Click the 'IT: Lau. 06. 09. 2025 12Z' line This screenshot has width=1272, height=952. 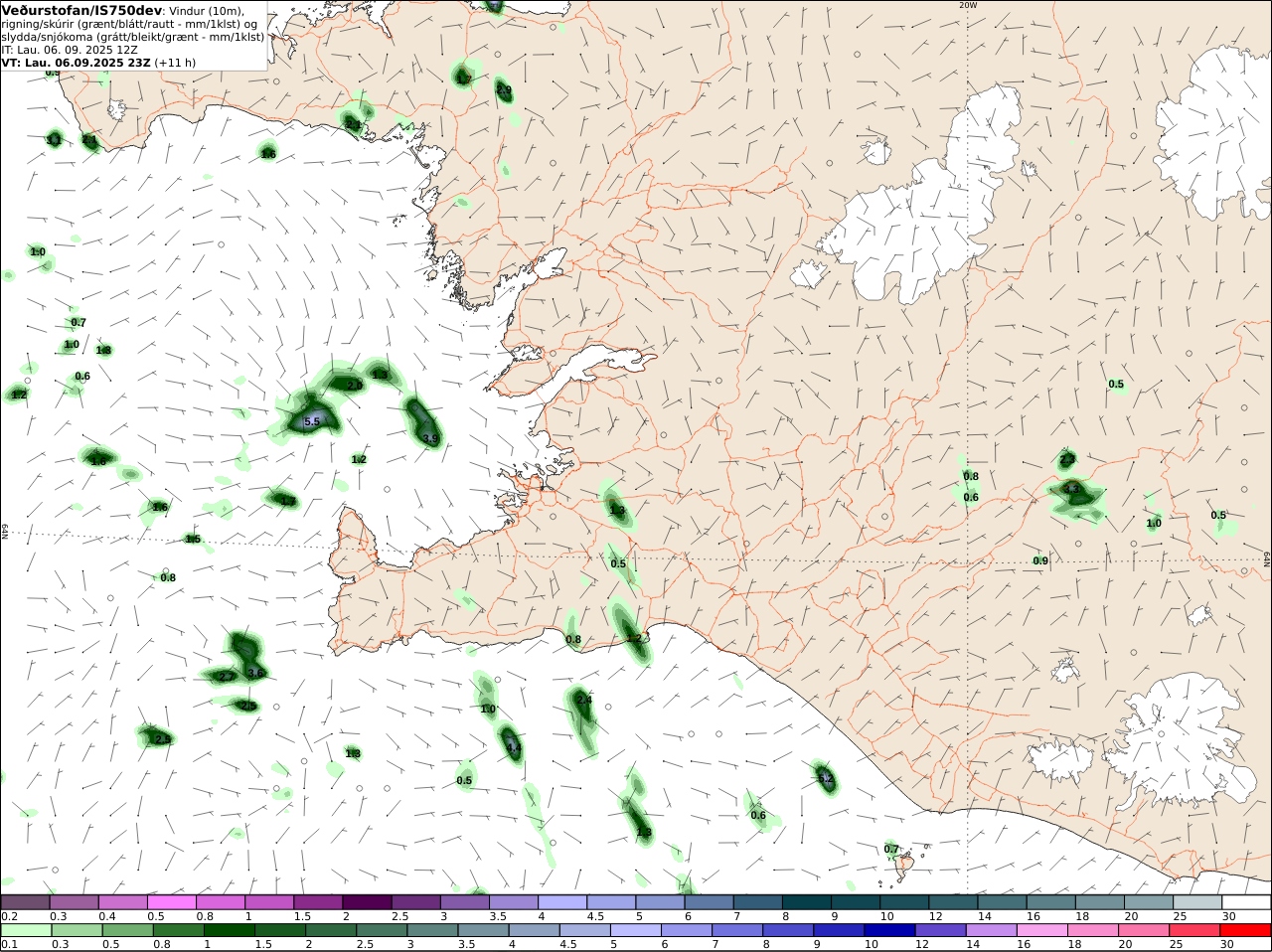(x=70, y=50)
